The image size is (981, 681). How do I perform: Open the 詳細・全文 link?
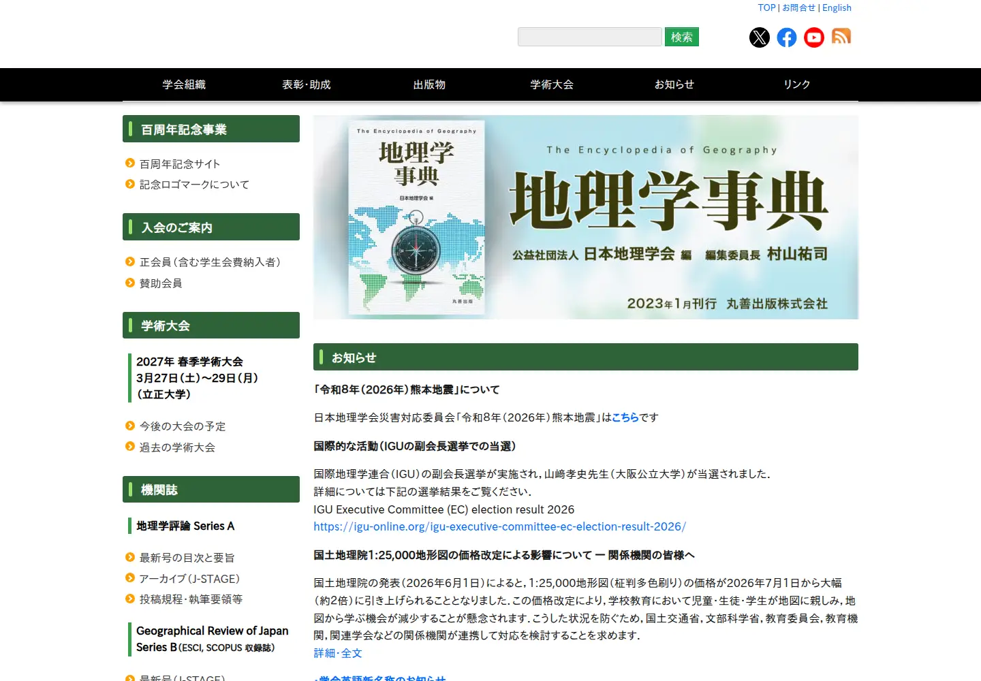338,653
